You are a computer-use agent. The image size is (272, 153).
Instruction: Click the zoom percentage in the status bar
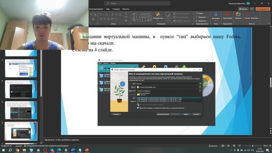click(x=265, y=146)
